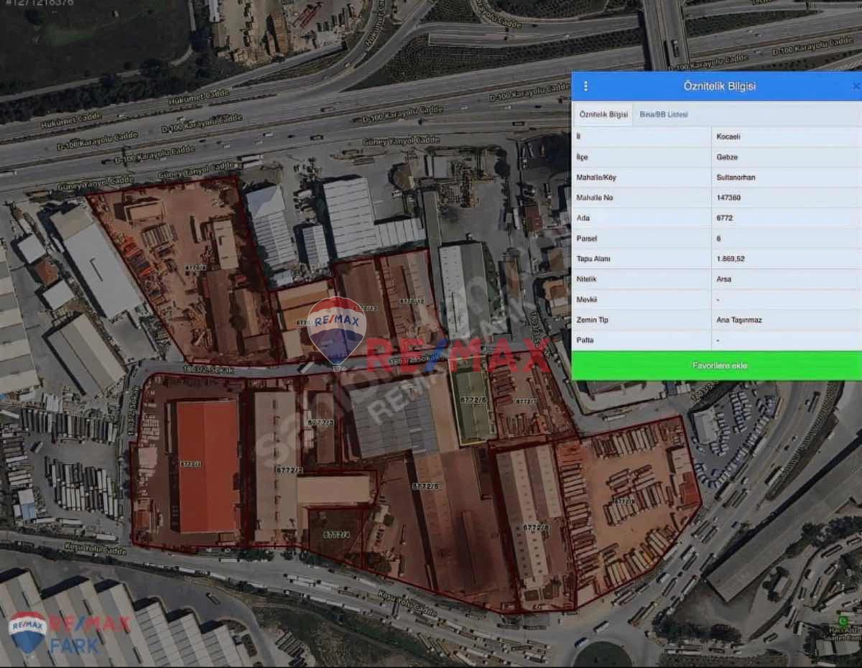The height and width of the screenshot is (668, 862).
Task: Select the Nitelik value Arsa
Action: click(x=723, y=279)
